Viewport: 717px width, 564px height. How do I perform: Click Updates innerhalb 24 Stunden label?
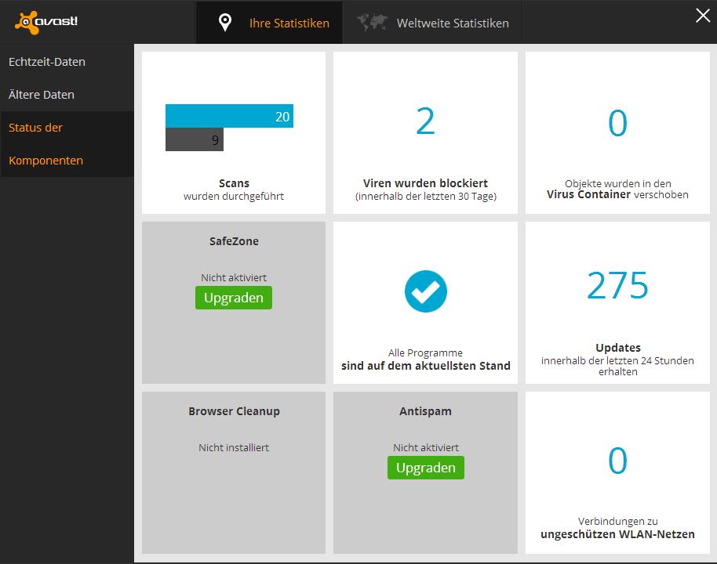coord(617,360)
